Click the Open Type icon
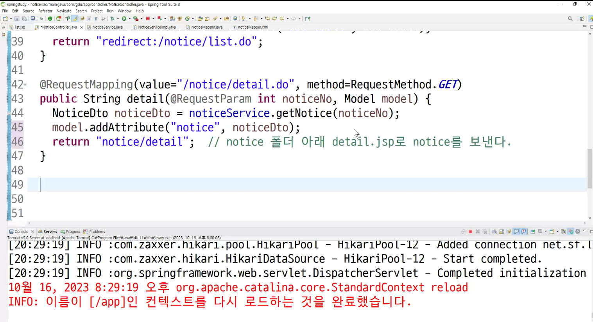The height and width of the screenshot is (322, 593). click(200, 18)
